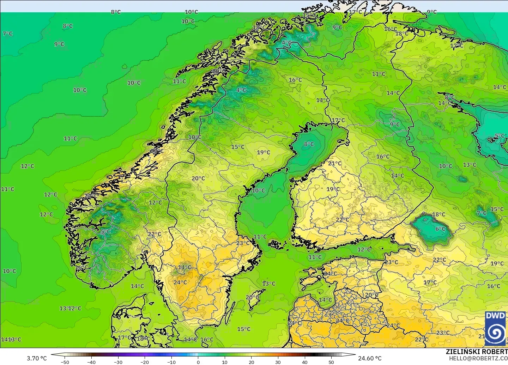508x365 pixels.
Task: Click the DWD logo
Action: [x=496, y=328]
